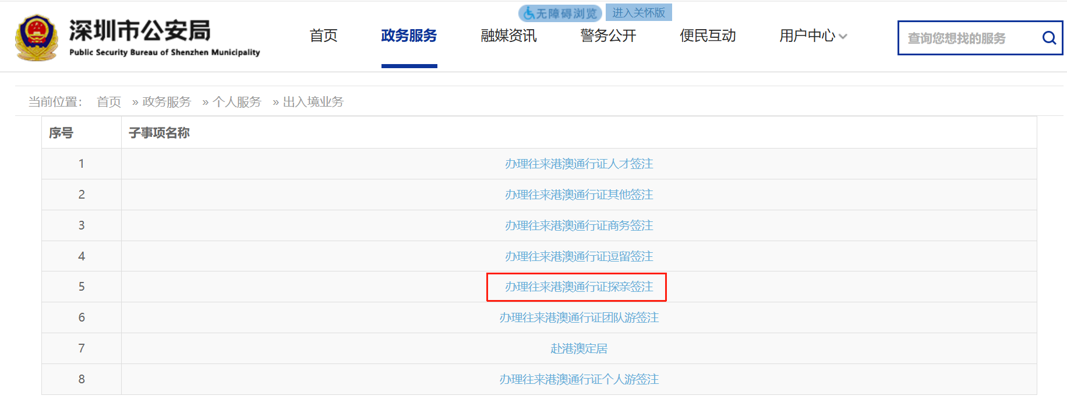Click the search magnifier icon
The image size is (1067, 420).
pyautogui.click(x=1049, y=38)
